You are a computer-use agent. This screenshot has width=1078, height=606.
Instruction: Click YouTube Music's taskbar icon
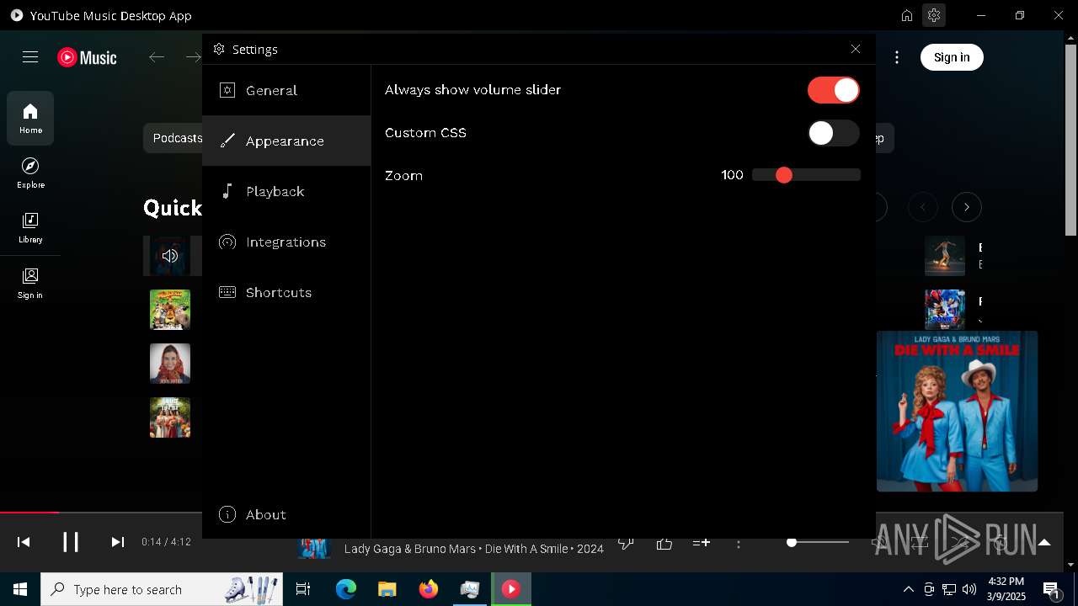(x=511, y=589)
